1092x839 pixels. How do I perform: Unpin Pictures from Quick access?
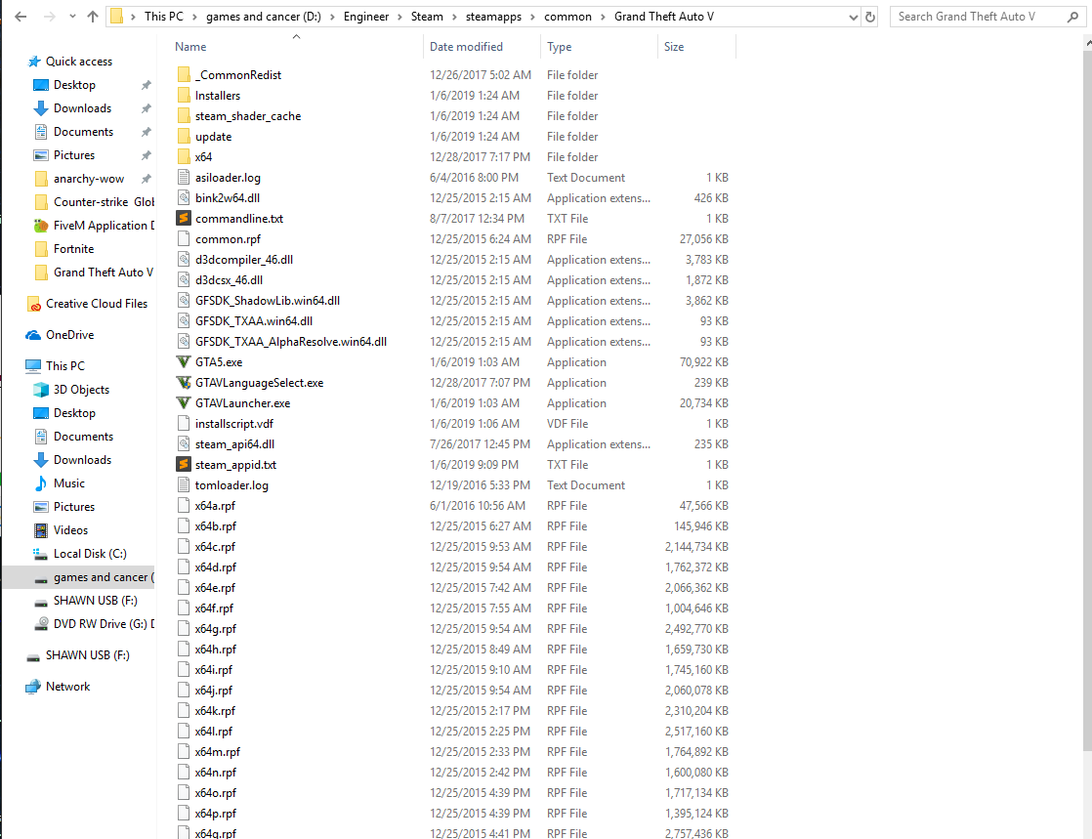click(147, 155)
